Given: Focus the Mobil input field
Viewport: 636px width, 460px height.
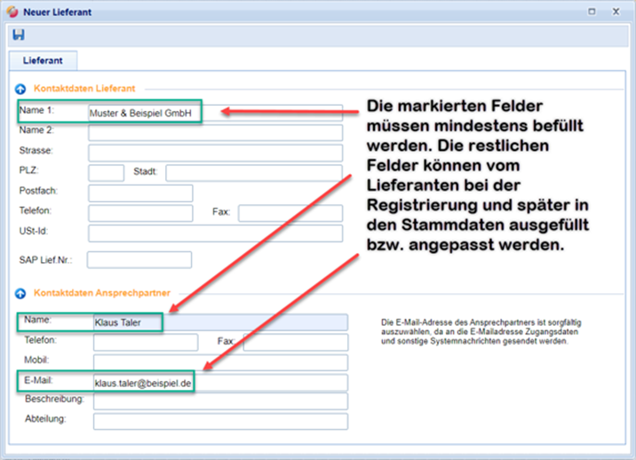Looking at the screenshot, I should (x=220, y=362).
